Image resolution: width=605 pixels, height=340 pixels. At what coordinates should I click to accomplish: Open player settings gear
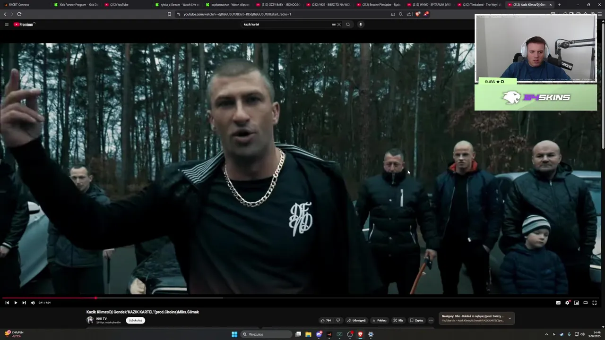(567, 303)
